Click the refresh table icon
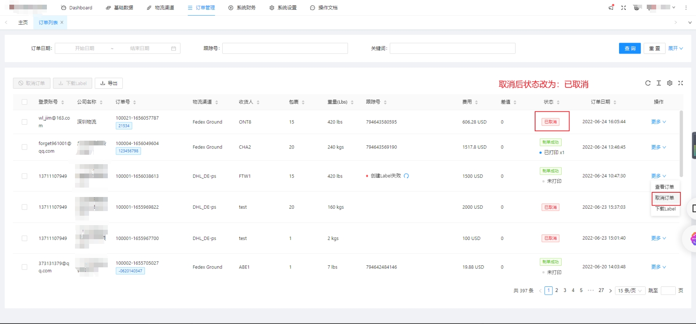Viewport: 696px width, 324px height. coord(648,83)
